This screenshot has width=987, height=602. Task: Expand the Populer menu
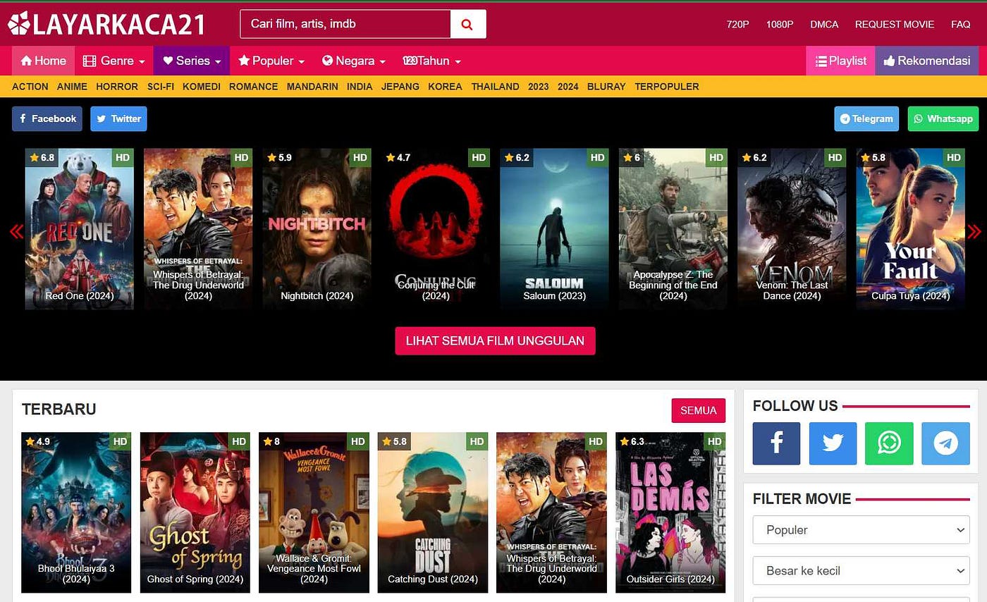(x=271, y=61)
